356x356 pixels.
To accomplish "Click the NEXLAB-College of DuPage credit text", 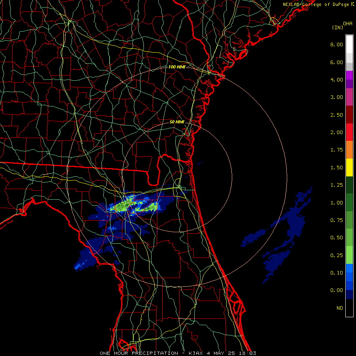I will [318, 4].
